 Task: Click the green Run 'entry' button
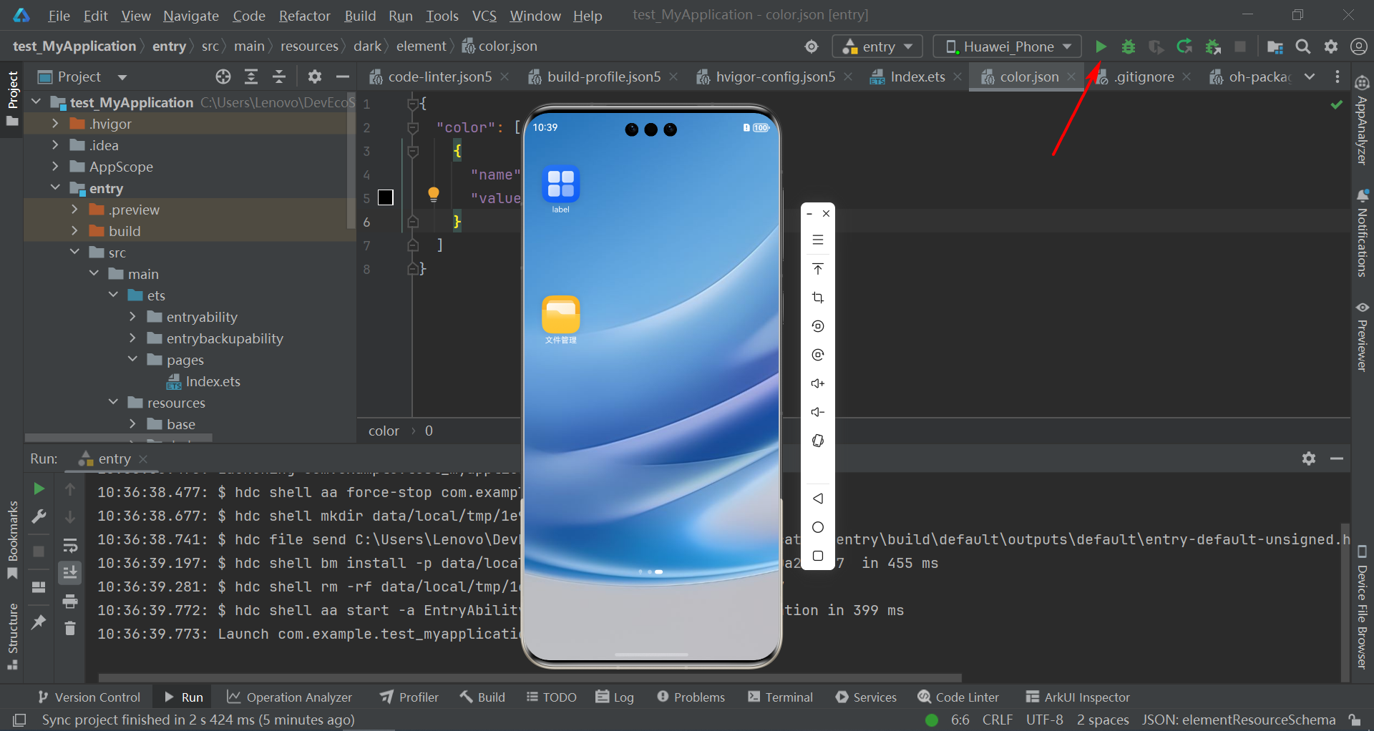tap(1101, 46)
